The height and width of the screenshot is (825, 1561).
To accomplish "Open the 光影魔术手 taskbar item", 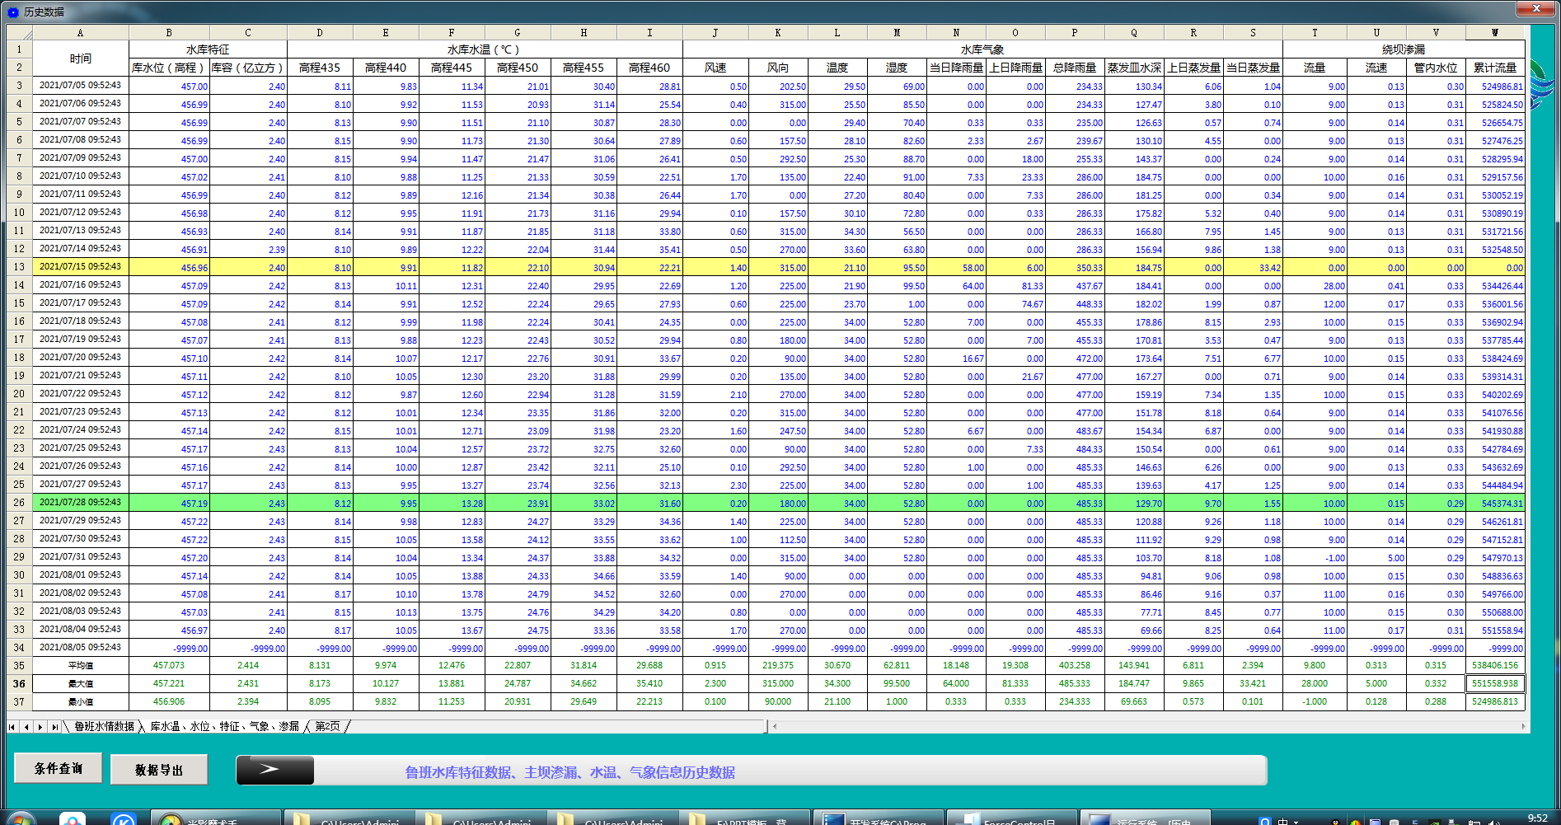I will click(x=214, y=819).
